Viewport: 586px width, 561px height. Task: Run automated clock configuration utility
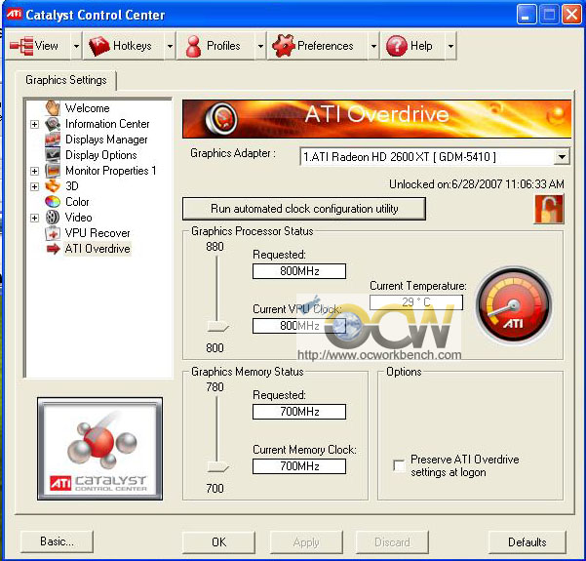tap(304, 209)
